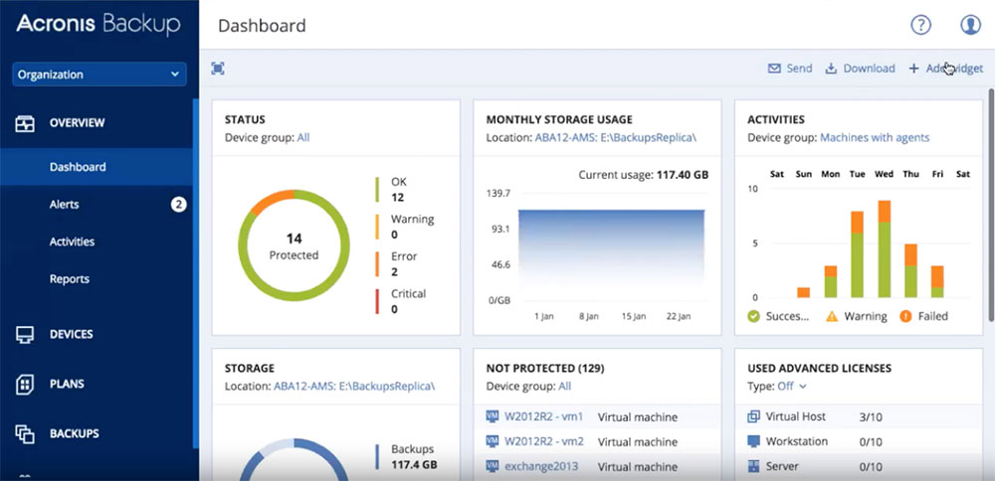Open W2012R2 - vm1 machine link

(x=544, y=417)
